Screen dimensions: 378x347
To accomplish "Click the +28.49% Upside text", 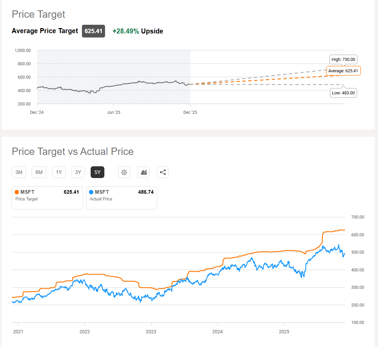I will point(138,31).
